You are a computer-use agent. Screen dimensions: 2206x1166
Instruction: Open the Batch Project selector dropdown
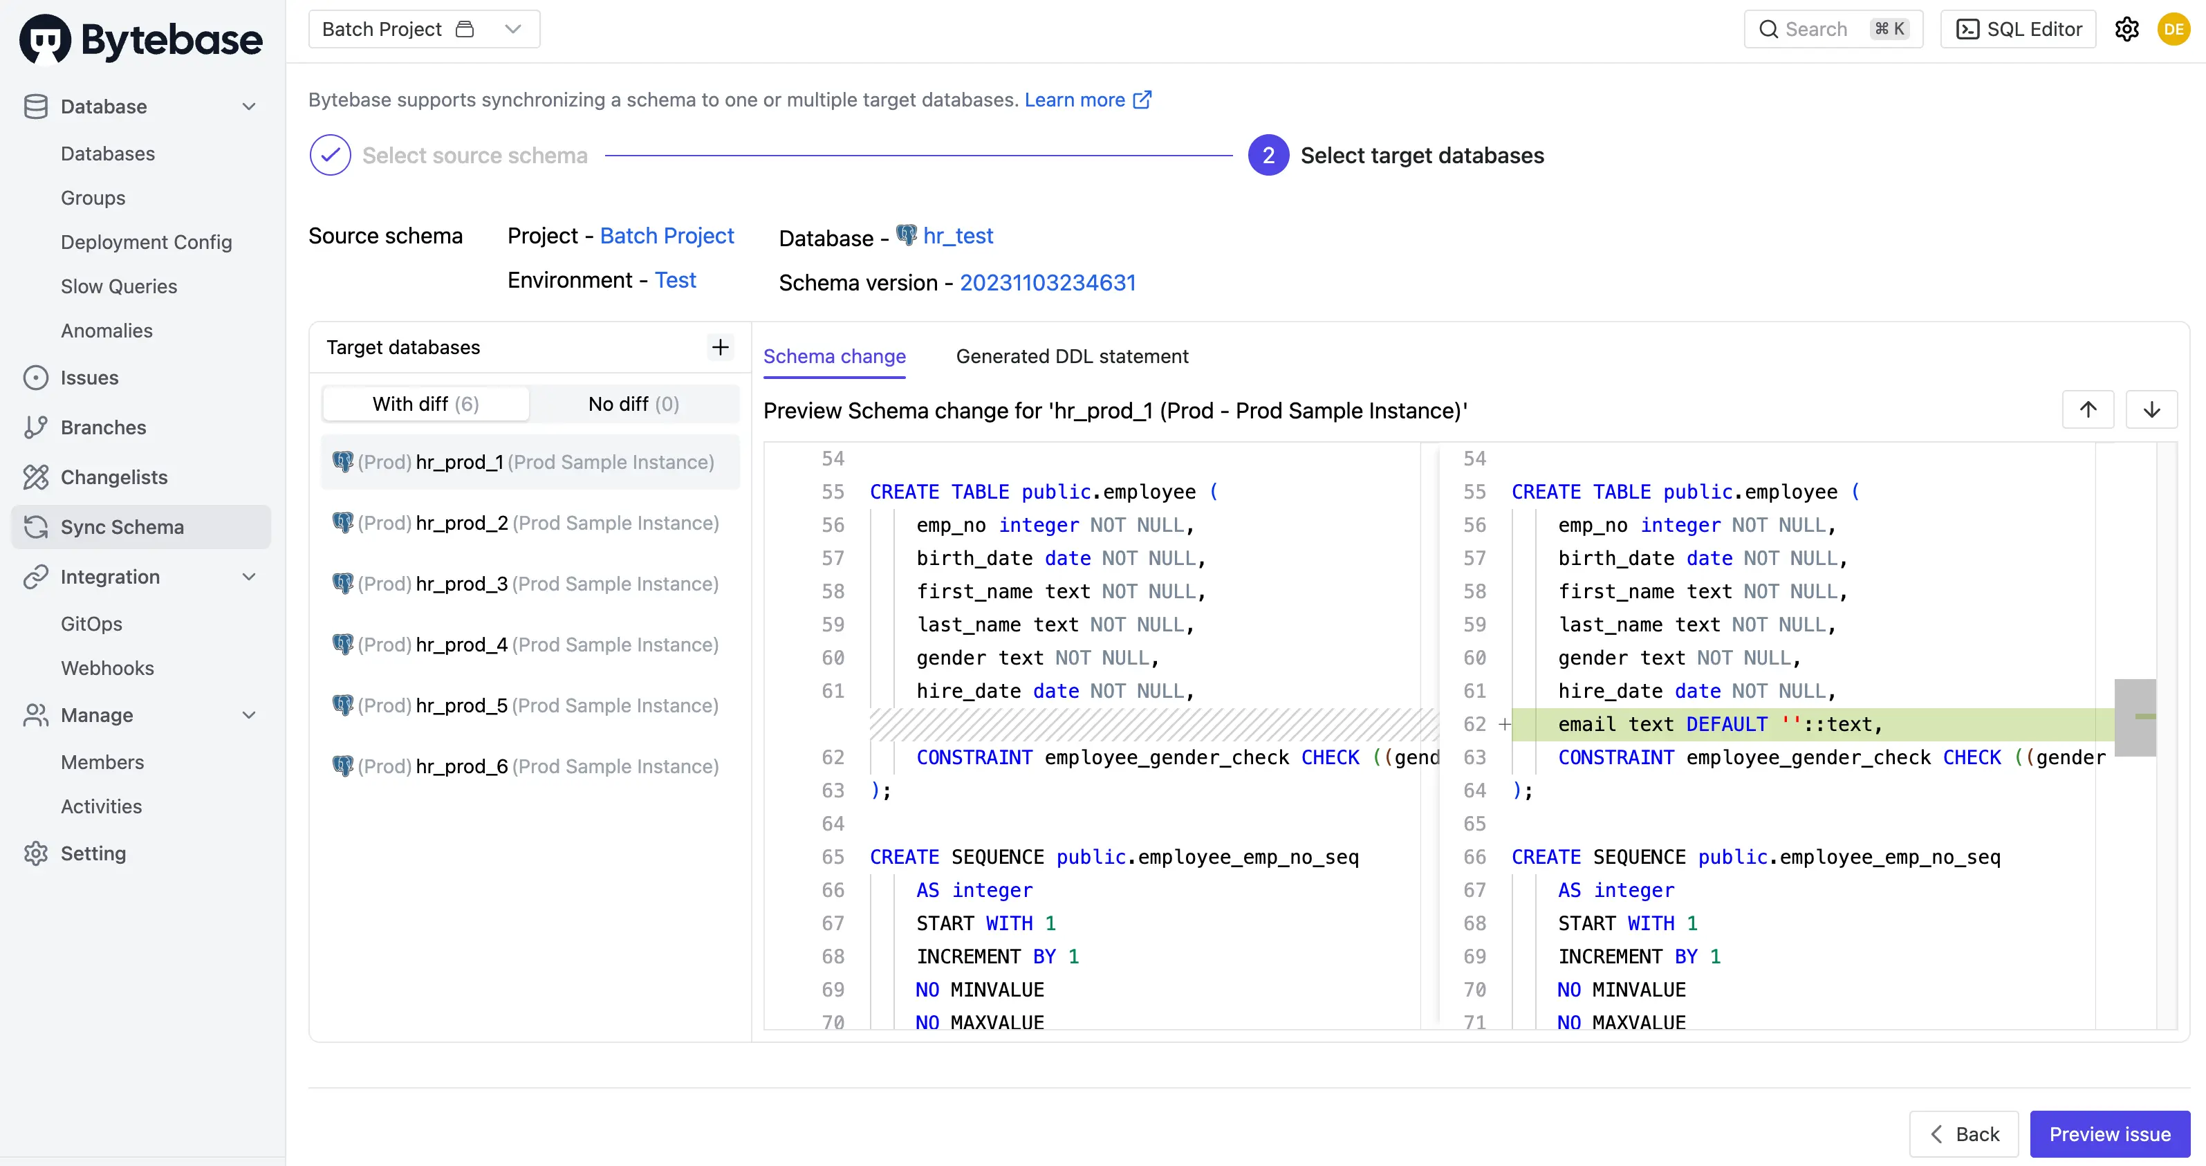[512, 28]
